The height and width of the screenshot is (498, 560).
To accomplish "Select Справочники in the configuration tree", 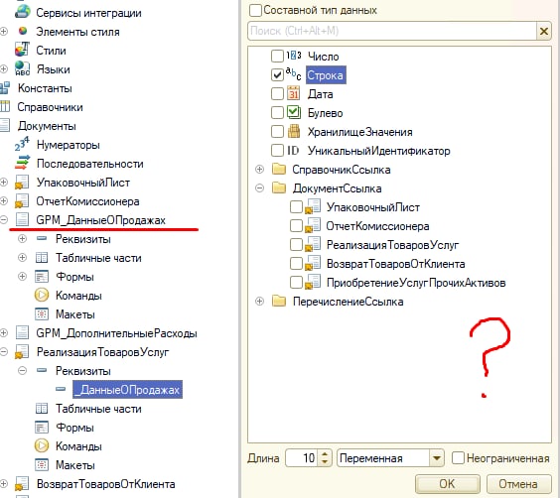I will pyautogui.click(x=50, y=107).
